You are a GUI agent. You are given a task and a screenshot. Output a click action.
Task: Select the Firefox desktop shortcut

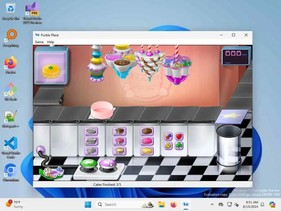coord(11,65)
